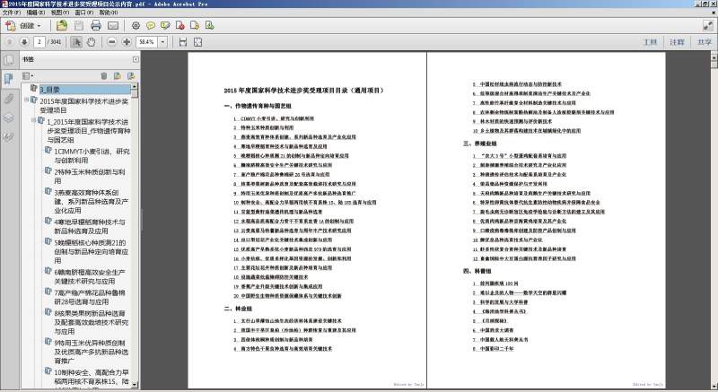Show the signatures panel
Viewport: 718px width, 392px height.
(x=8, y=136)
